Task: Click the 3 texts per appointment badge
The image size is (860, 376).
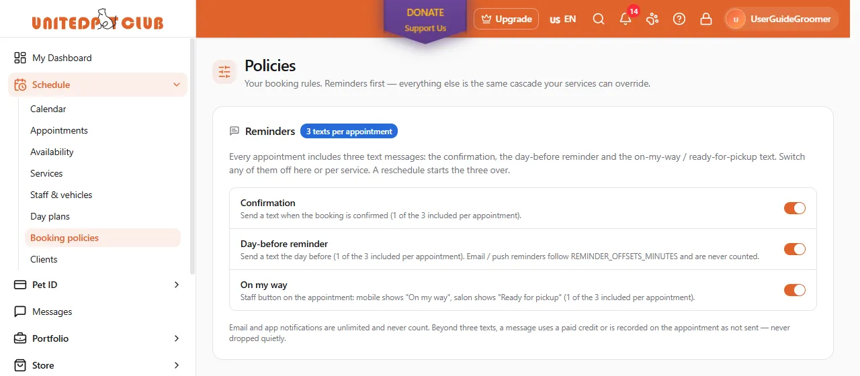Action: click(x=349, y=131)
